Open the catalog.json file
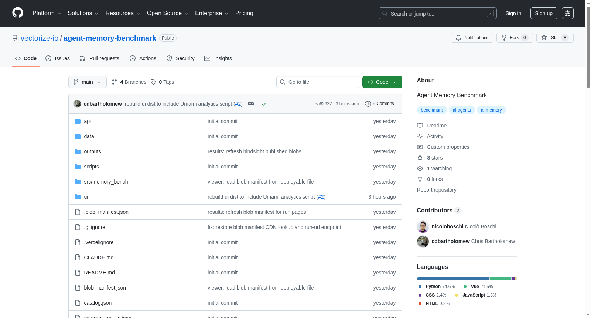This screenshot has height=318, width=591. [x=98, y=303]
